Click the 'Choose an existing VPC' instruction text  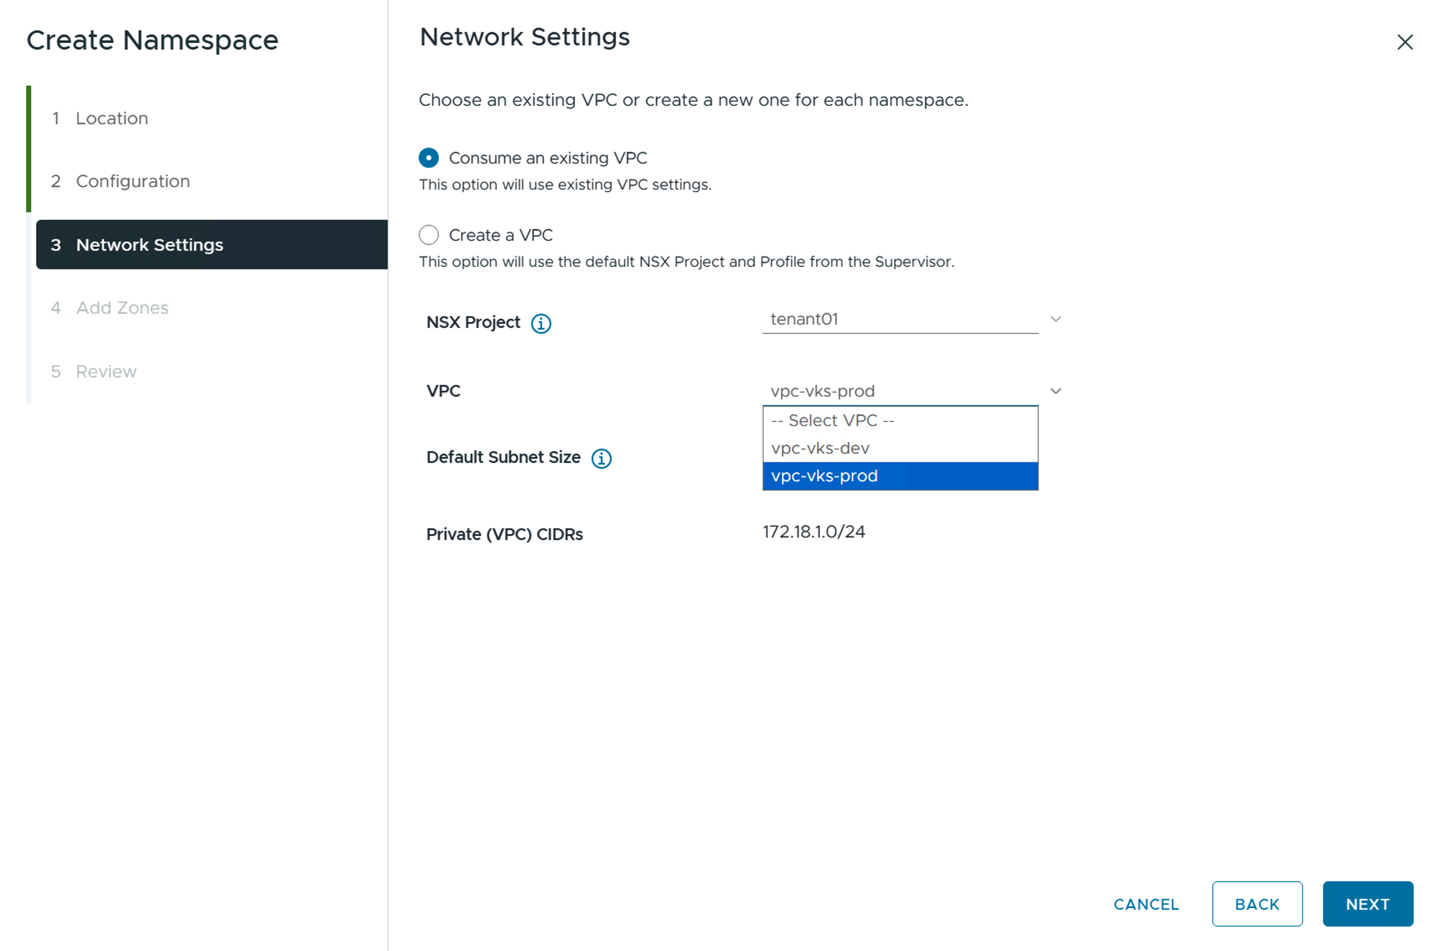click(x=693, y=100)
